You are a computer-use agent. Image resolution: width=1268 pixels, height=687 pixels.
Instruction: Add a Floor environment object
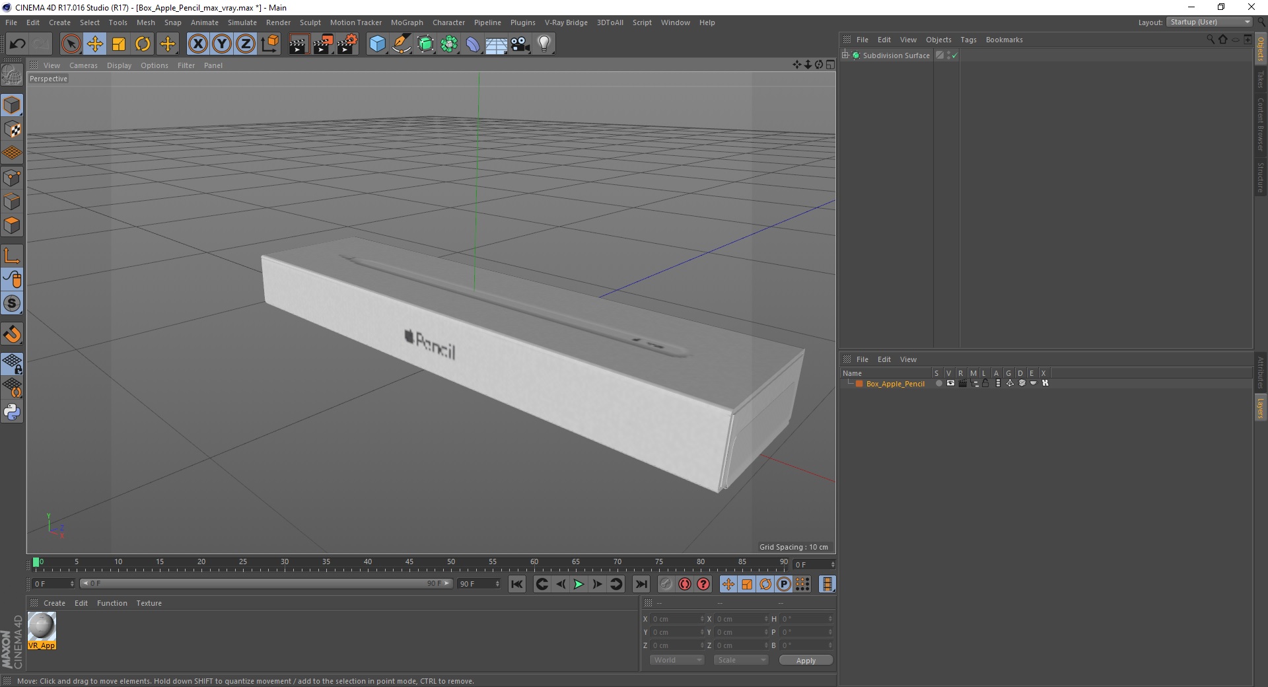(x=497, y=44)
